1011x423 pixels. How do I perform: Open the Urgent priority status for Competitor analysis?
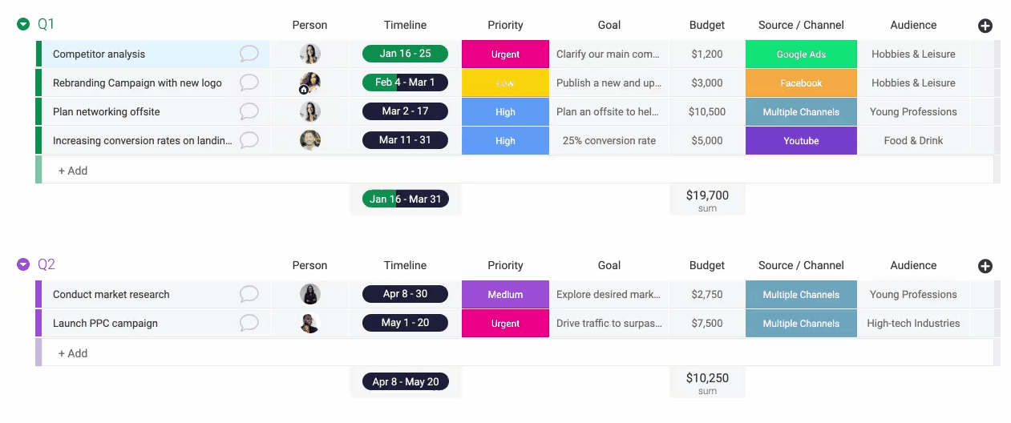pyautogui.click(x=505, y=54)
